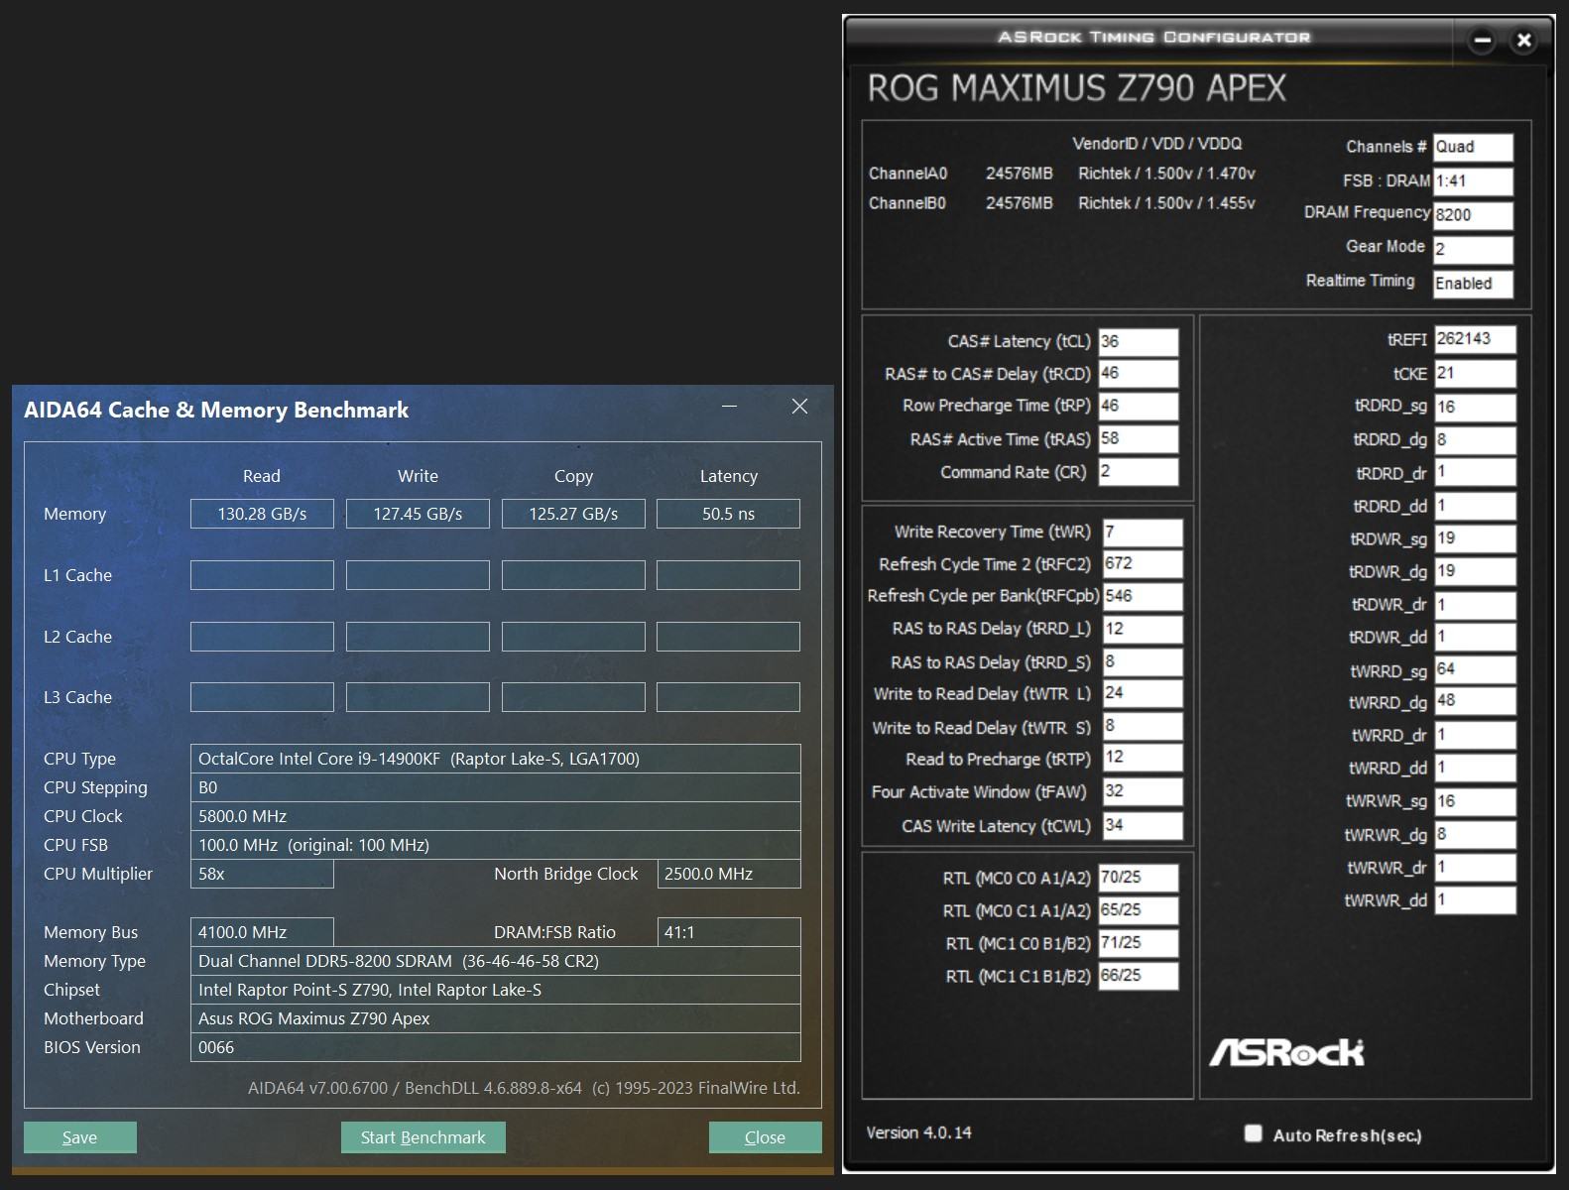Select RTL (MC1 C1 B1/B2) field 66/25

click(x=1139, y=976)
